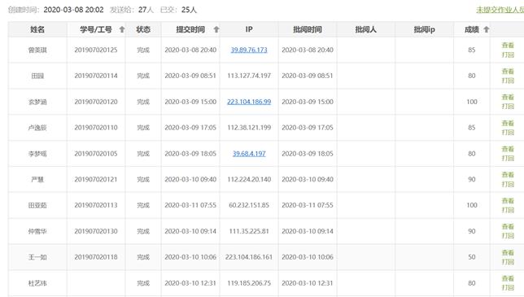Click 打回 for student 201907020130
This screenshot has width=524, height=297.
(508, 235)
